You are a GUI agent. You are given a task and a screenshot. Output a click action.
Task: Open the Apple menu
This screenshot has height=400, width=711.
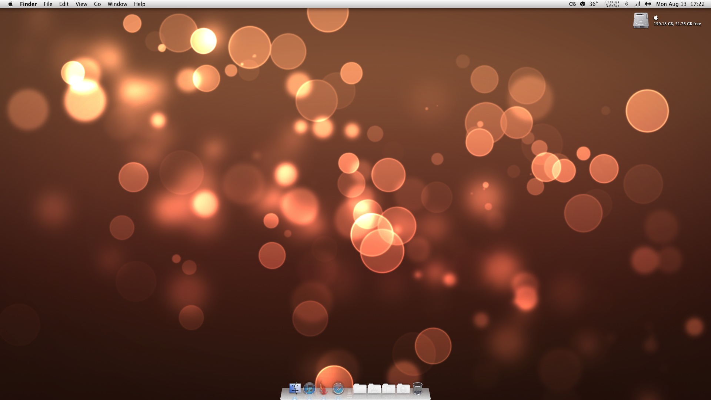pyautogui.click(x=10, y=4)
